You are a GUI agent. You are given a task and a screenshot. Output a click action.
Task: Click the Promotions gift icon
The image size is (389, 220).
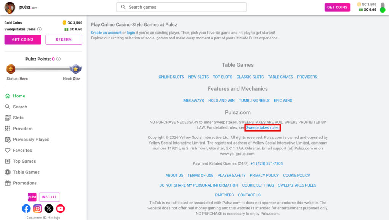tap(8, 183)
